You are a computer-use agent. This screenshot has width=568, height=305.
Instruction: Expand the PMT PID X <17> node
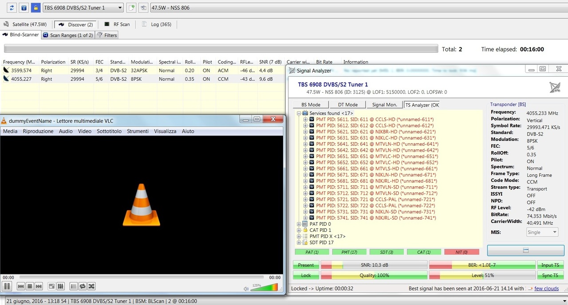coord(299,236)
